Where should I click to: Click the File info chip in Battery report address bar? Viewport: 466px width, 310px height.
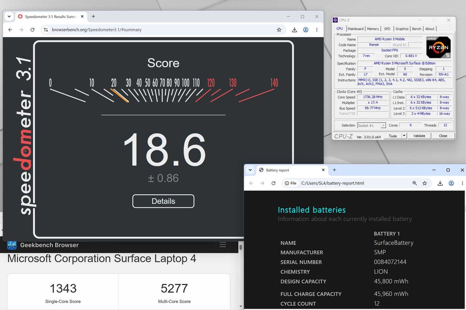[x=290, y=183]
